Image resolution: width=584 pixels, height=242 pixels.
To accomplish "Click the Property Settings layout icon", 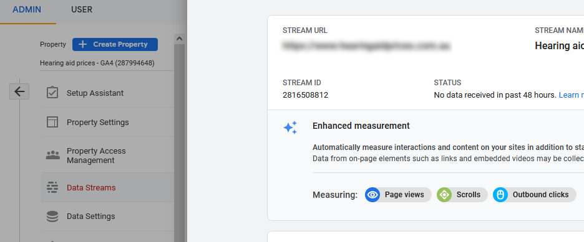I will tap(52, 122).
